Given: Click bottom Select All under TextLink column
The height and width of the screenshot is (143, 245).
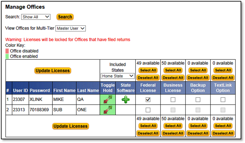Looking at the screenshot, I should tap(223, 126).
